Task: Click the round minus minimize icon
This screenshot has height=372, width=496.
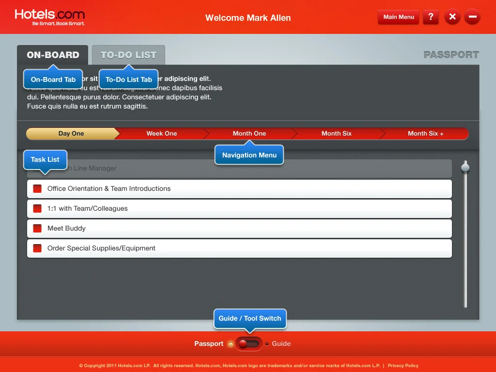Action: [x=472, y=17]
